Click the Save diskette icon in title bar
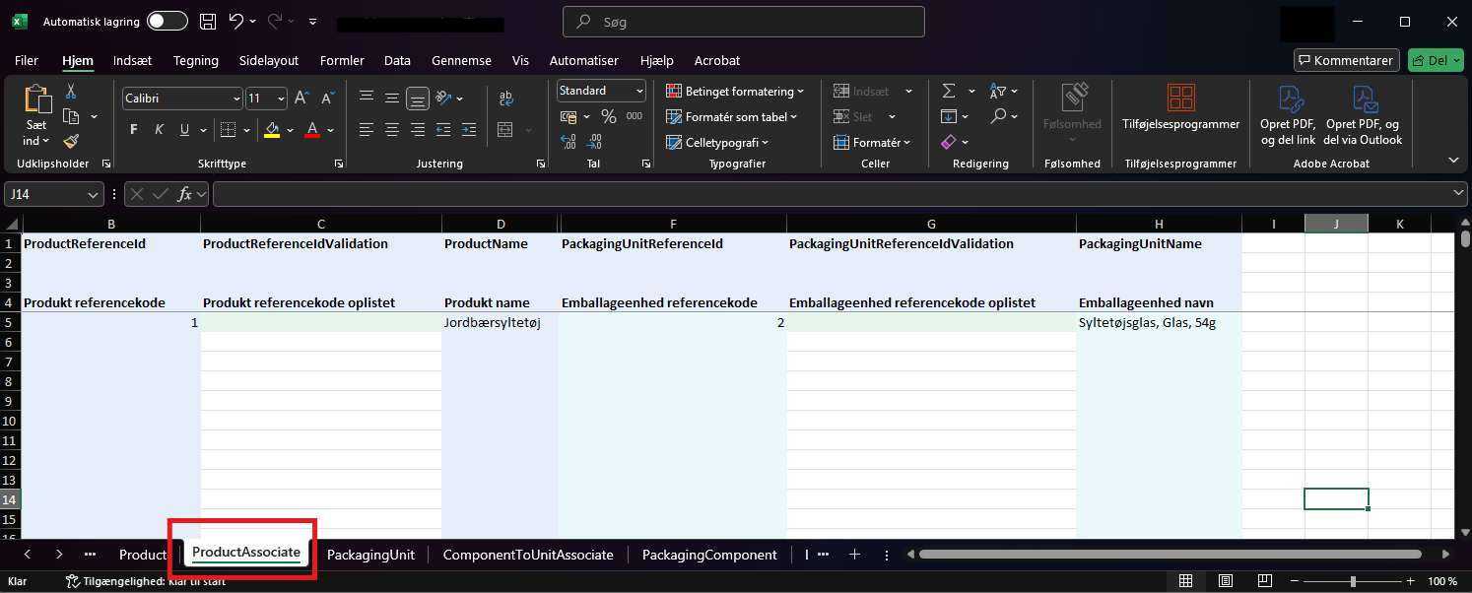Viewport: 1472px width, 593px height. (208, 21)
